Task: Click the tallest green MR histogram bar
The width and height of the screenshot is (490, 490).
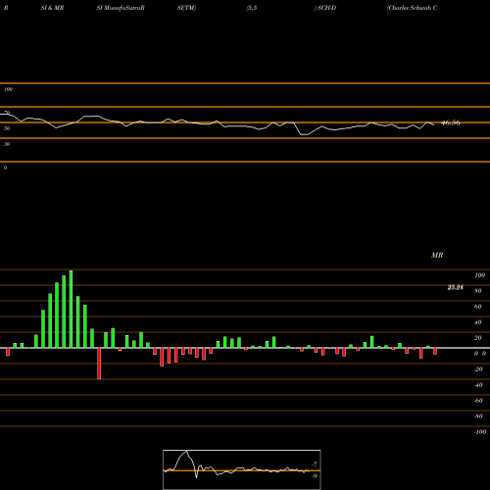Action: click(x=71, y=309)
